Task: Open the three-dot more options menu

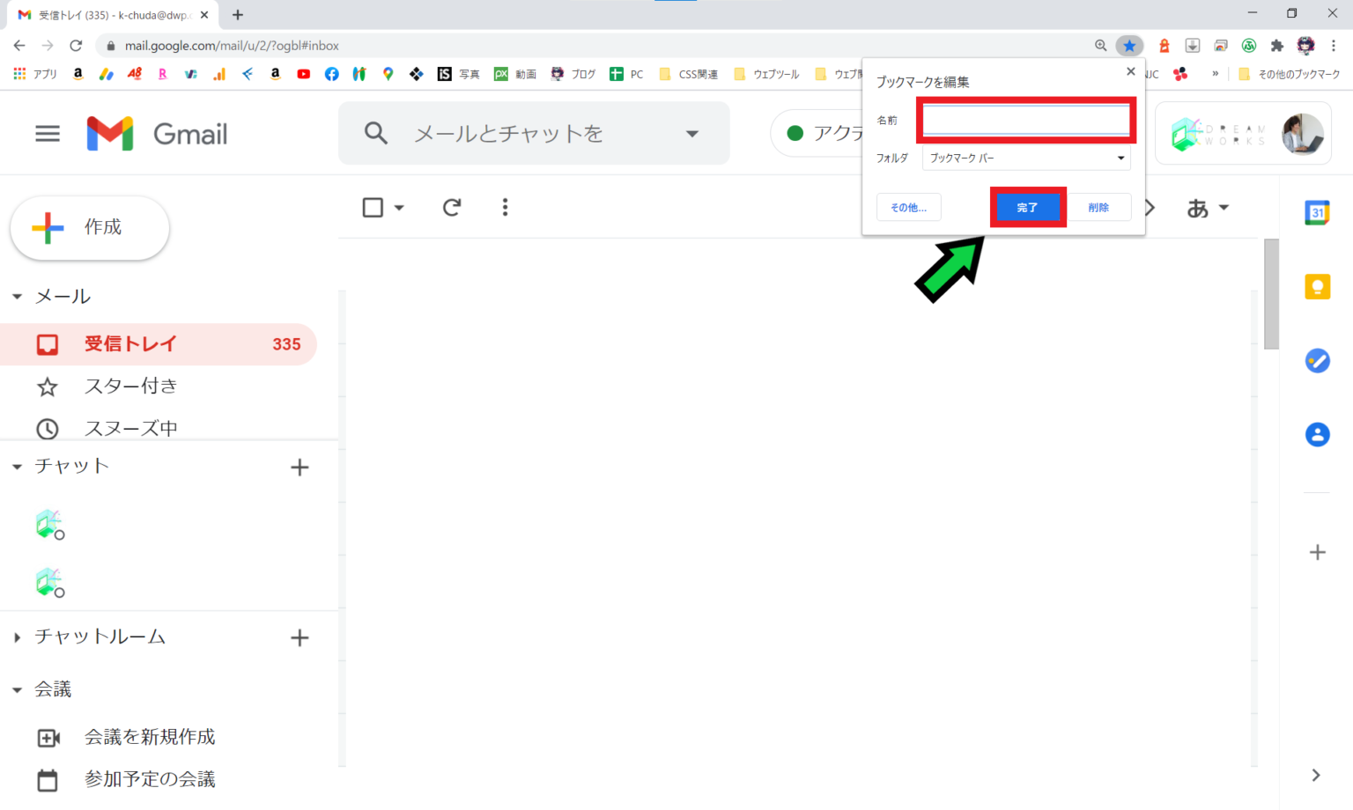Action: tap(505, 208)
